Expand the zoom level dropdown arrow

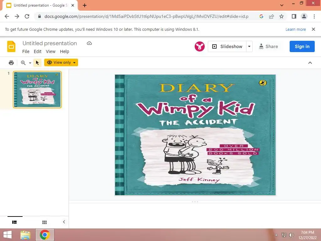(30, 63)
